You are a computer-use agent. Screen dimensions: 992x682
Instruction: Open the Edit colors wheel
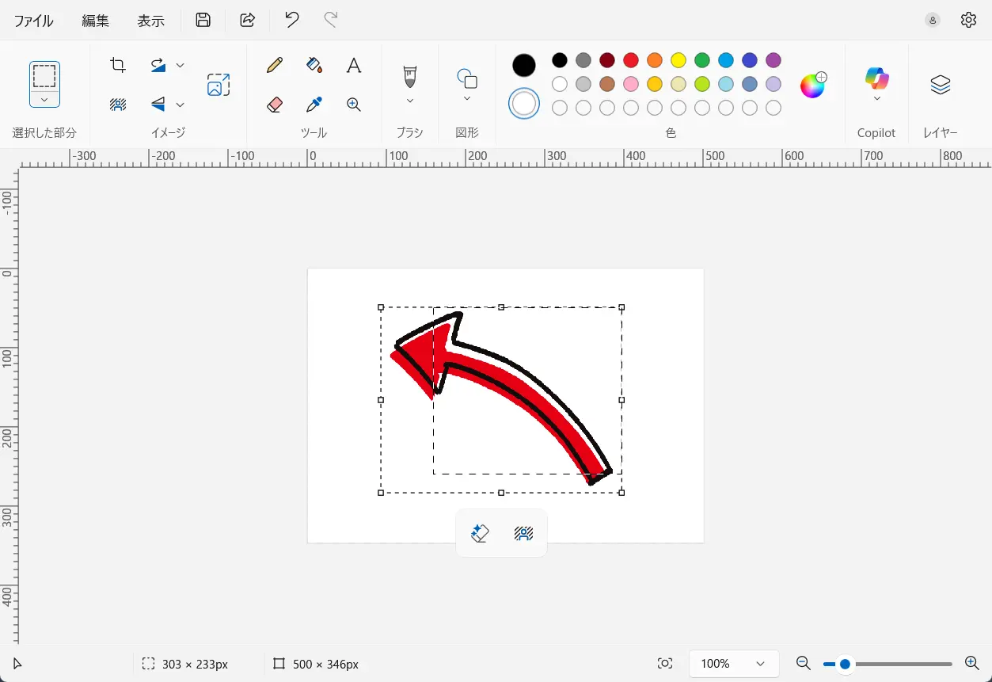click(x=813, y=85)
